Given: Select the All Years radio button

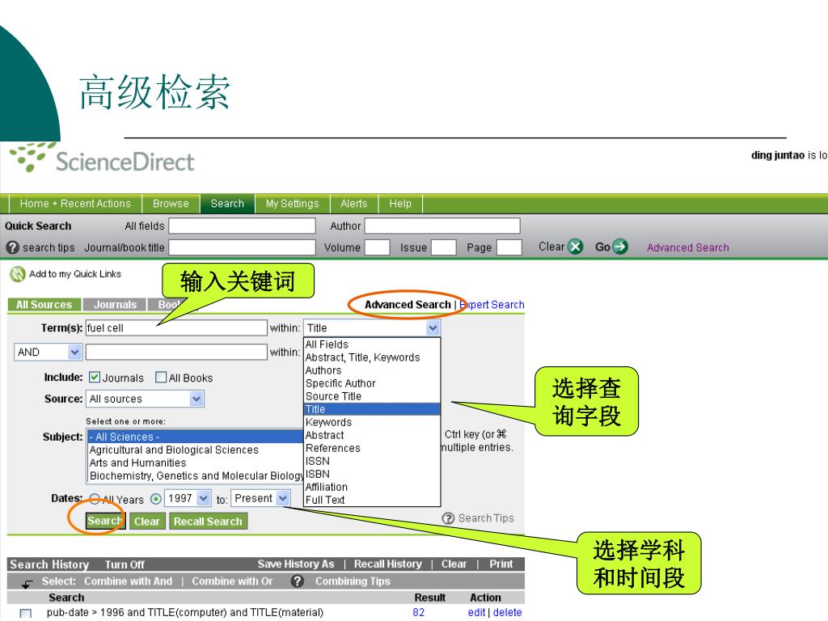Looking at the screenshot, I should point(95,498).
